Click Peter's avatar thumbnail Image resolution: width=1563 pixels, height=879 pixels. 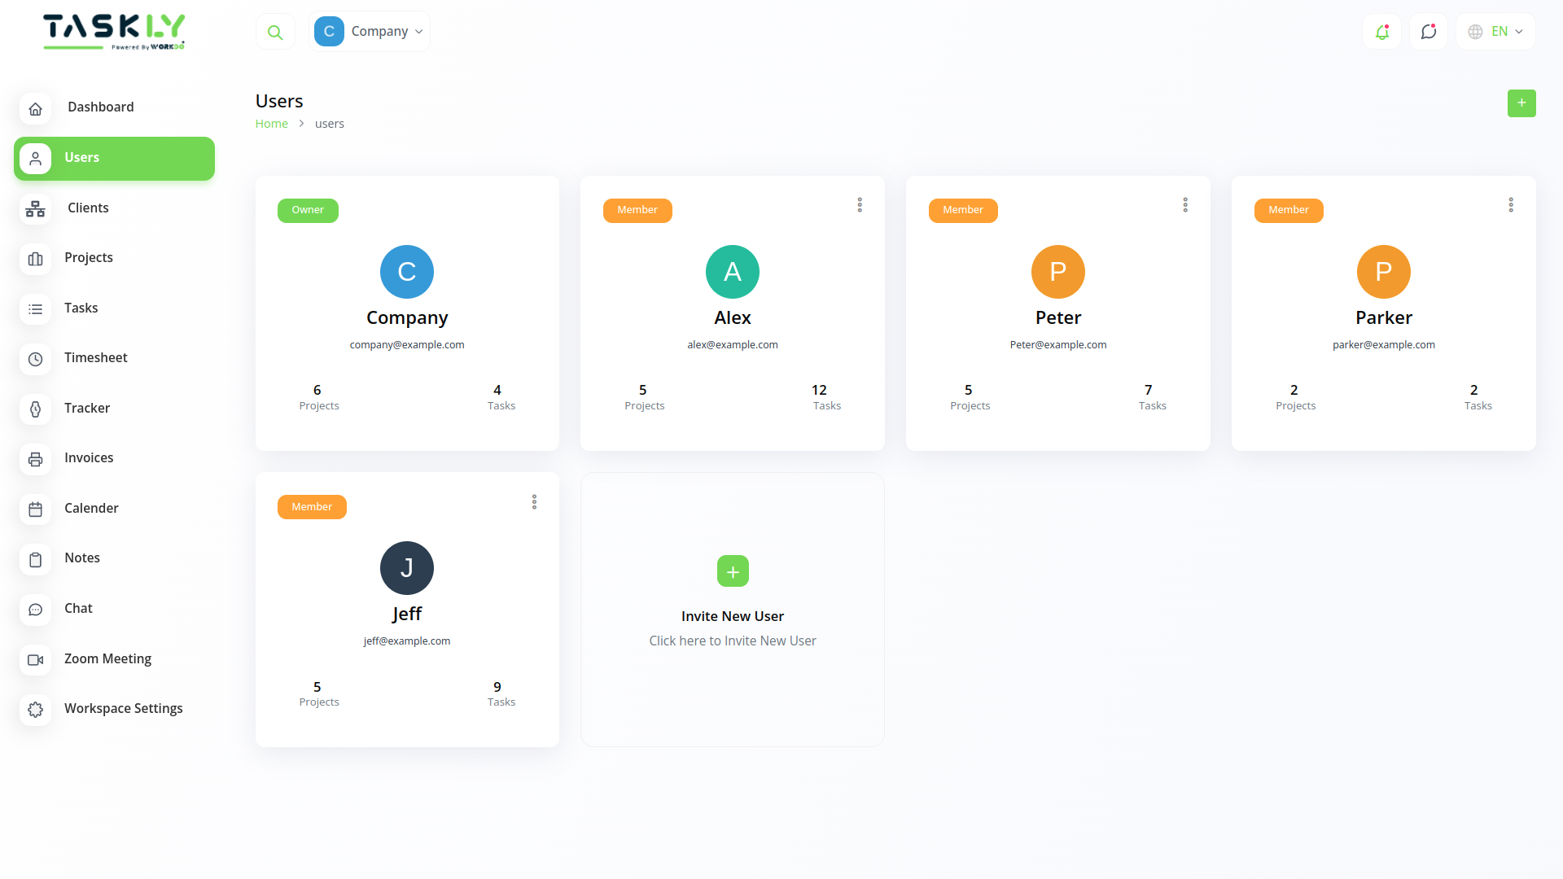tap(1057, 272)
